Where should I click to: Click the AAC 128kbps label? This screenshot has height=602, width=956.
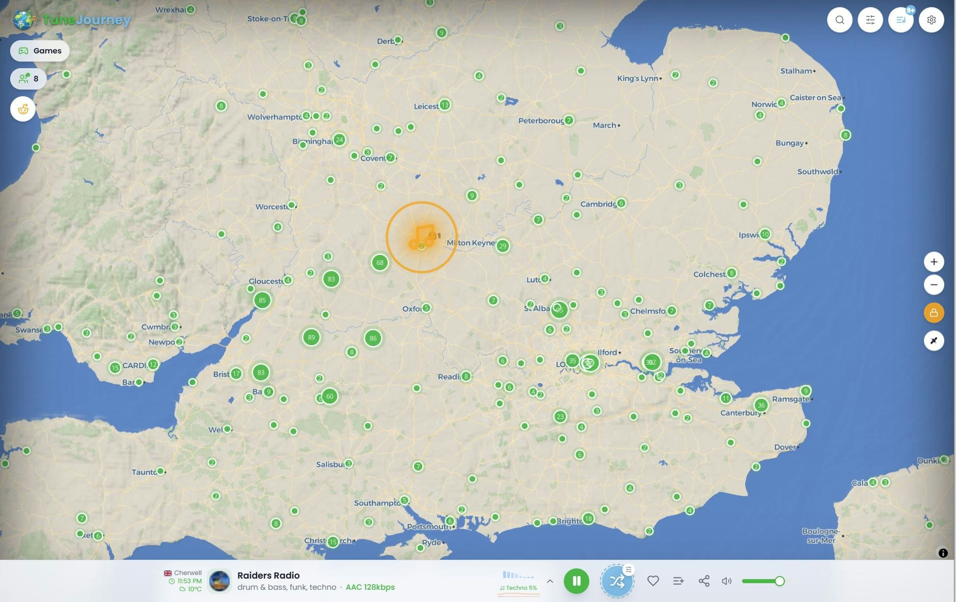click(x=370, y=587)
